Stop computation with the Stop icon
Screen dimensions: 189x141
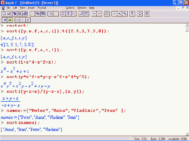click(107, 14)
